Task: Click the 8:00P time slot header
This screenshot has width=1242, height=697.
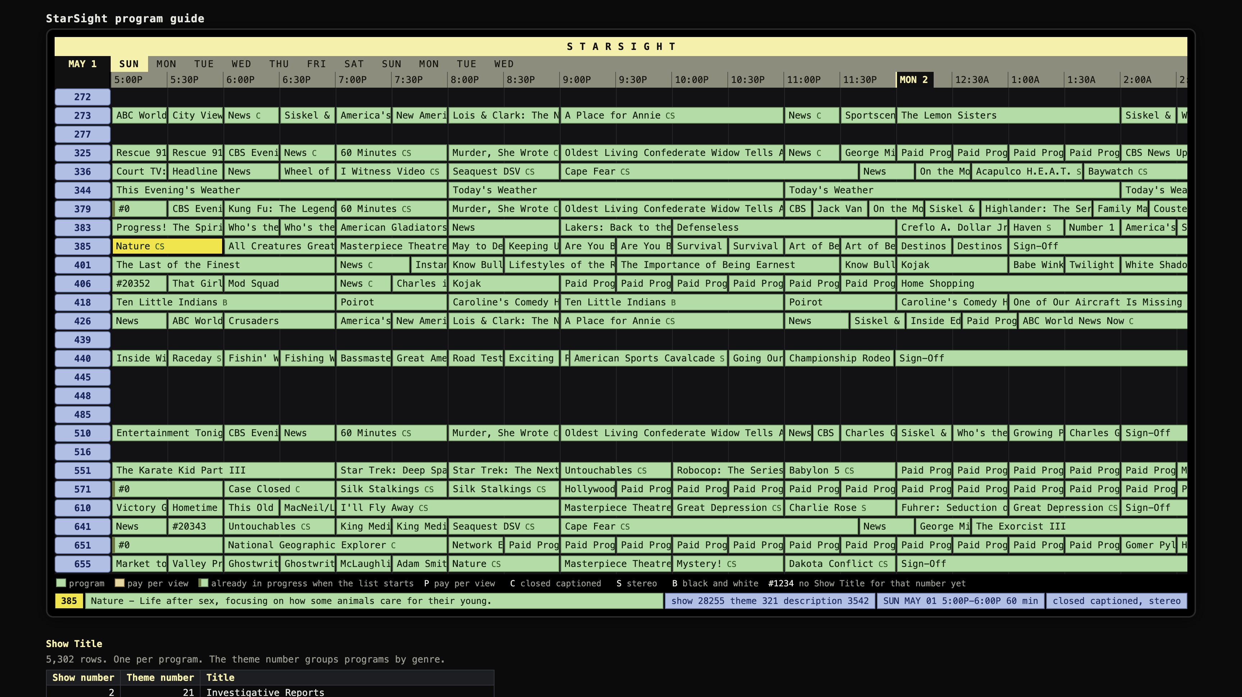Action: click(475, 79)
